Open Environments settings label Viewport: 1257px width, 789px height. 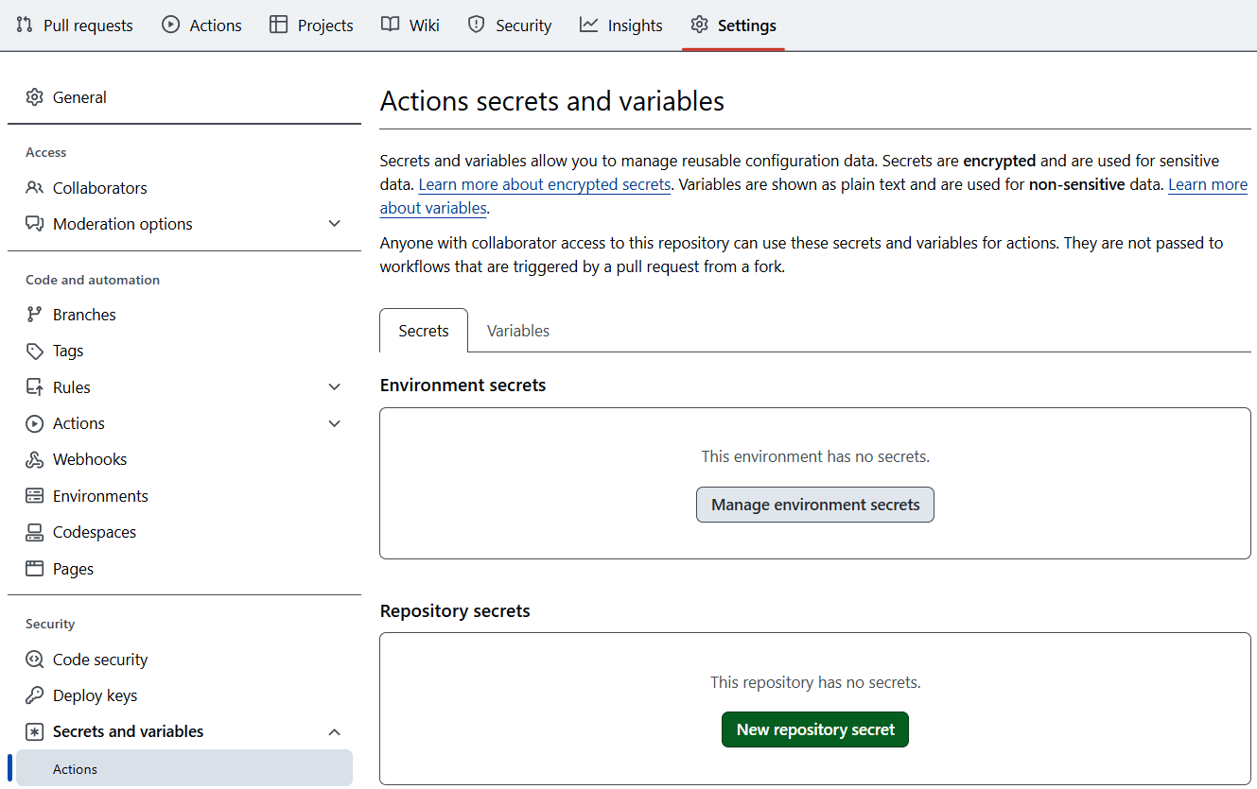click(x=100, y=496)
